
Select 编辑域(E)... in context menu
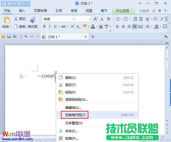pos(73,107)
